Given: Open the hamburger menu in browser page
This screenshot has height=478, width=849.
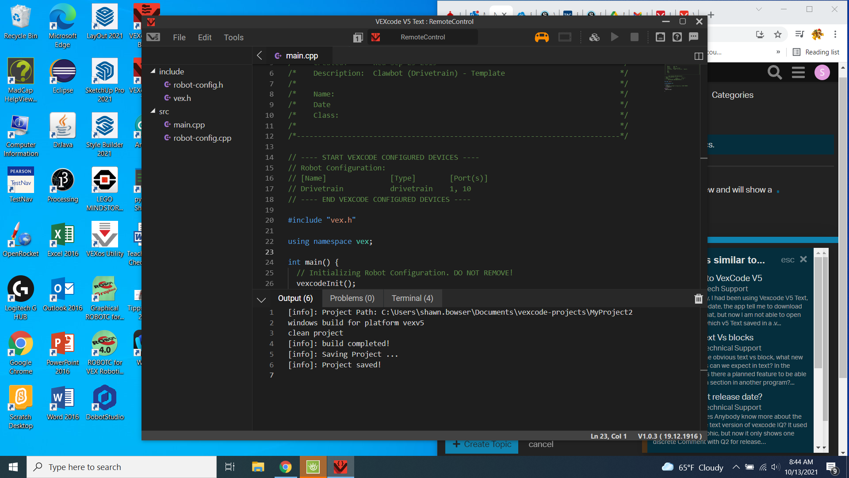Looking at the screenshot, I should point(798,72).
